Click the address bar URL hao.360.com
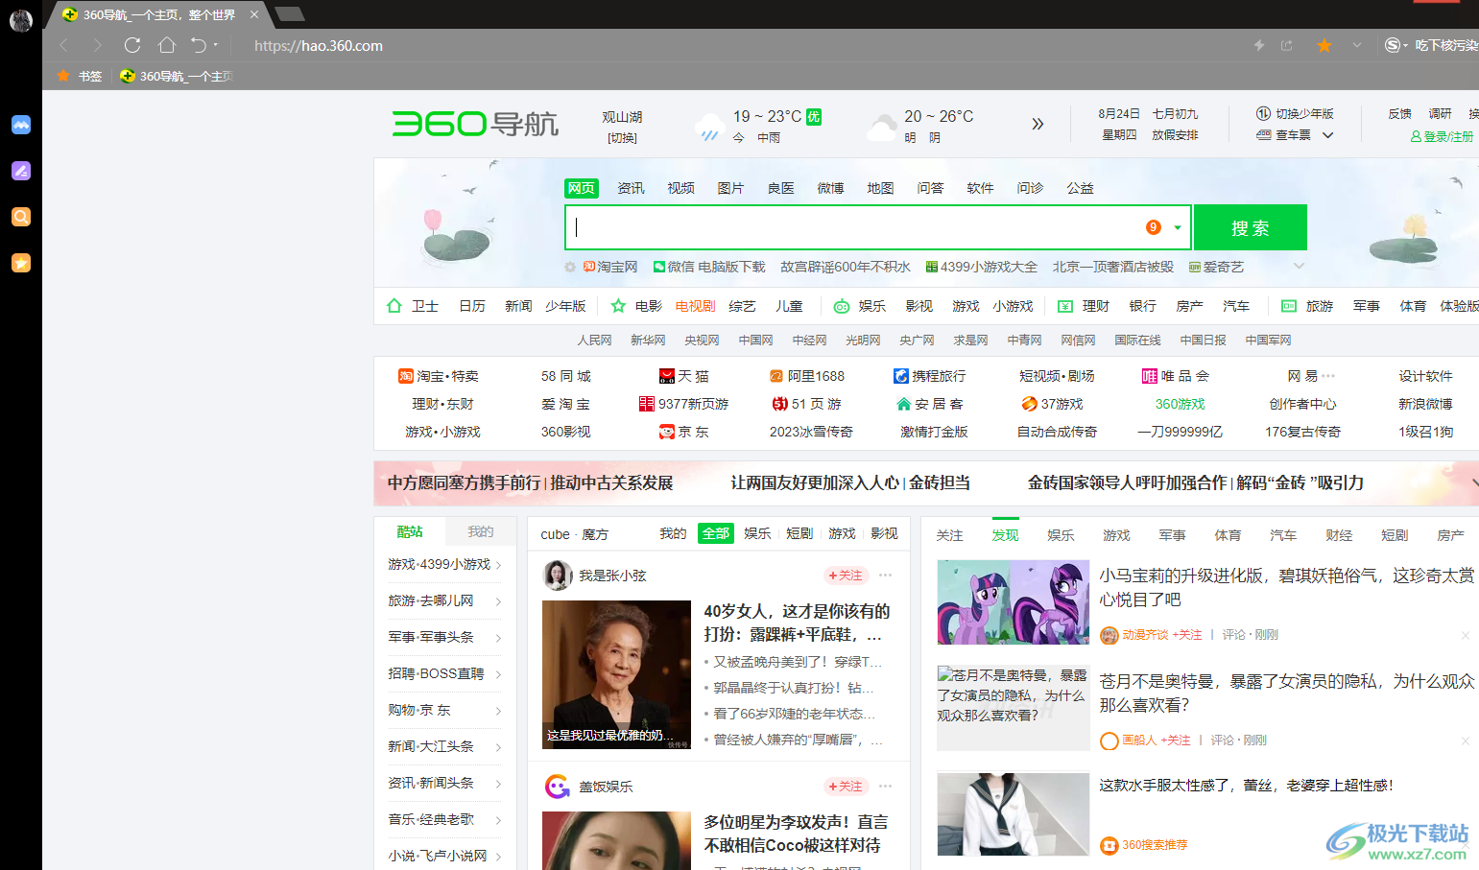This screenshot has width=1479, height=870. coord(319,45)
